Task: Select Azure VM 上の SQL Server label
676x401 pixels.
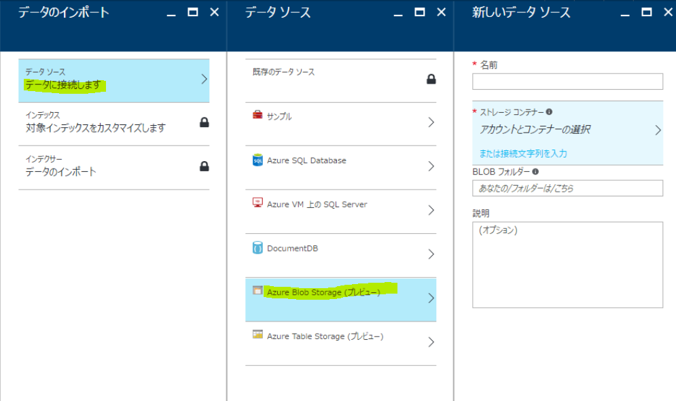Action: click(317, 205)
